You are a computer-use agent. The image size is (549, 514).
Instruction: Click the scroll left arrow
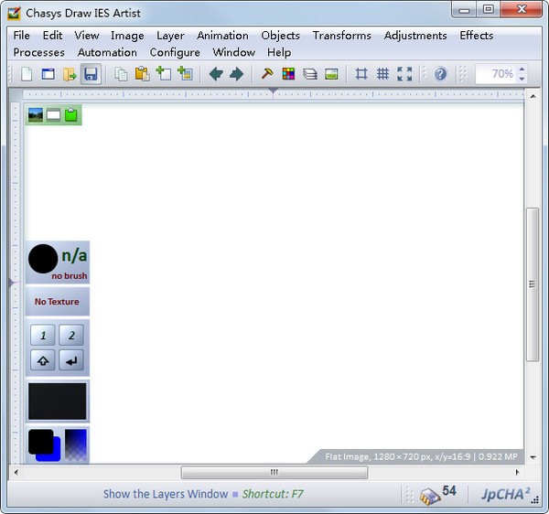pos(16,472)
